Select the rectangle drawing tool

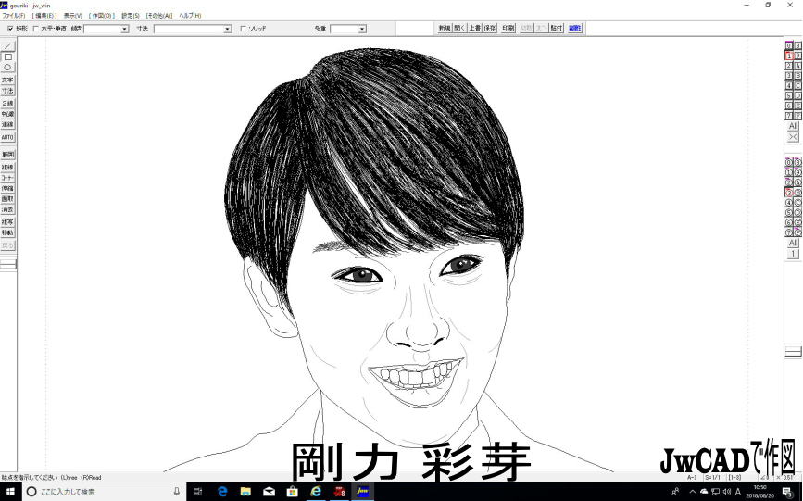(7, 56)
